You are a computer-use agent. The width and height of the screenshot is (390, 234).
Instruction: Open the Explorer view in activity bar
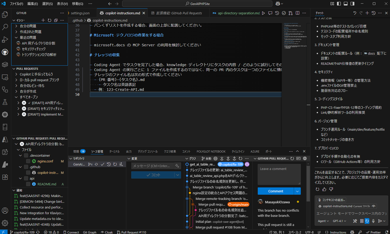tap(5, 14)
